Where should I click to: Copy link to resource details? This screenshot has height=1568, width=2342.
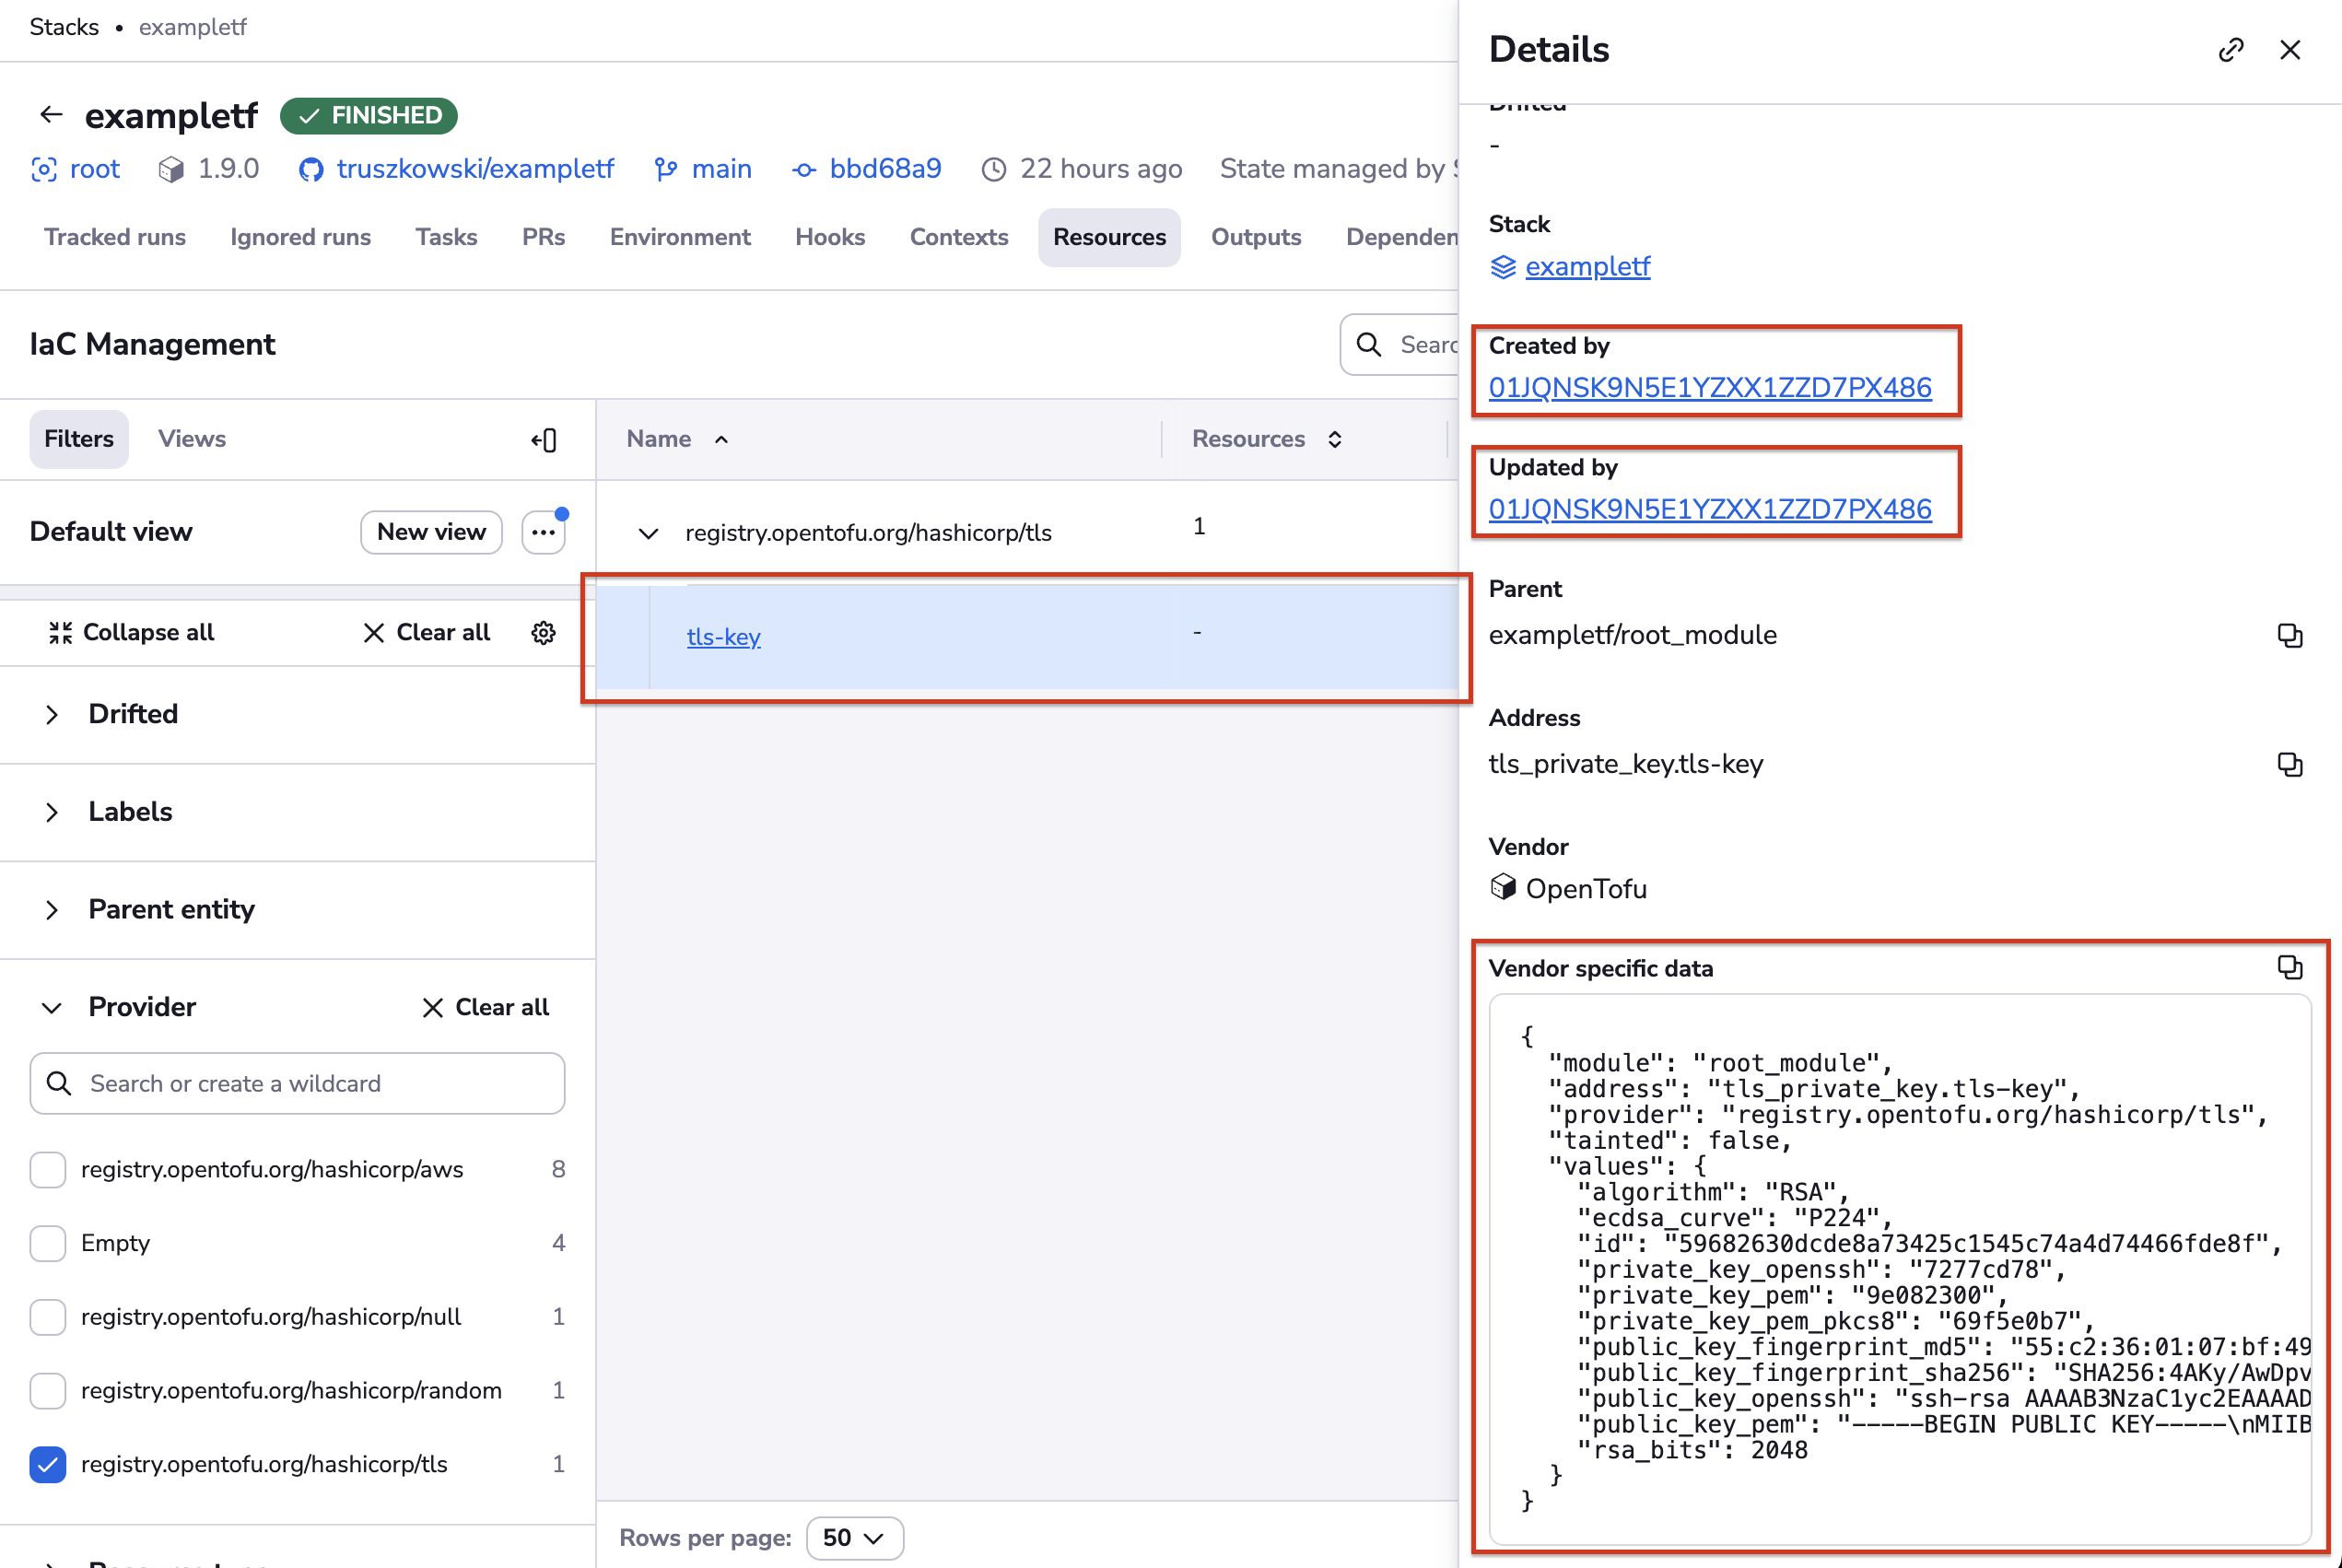2230,50
